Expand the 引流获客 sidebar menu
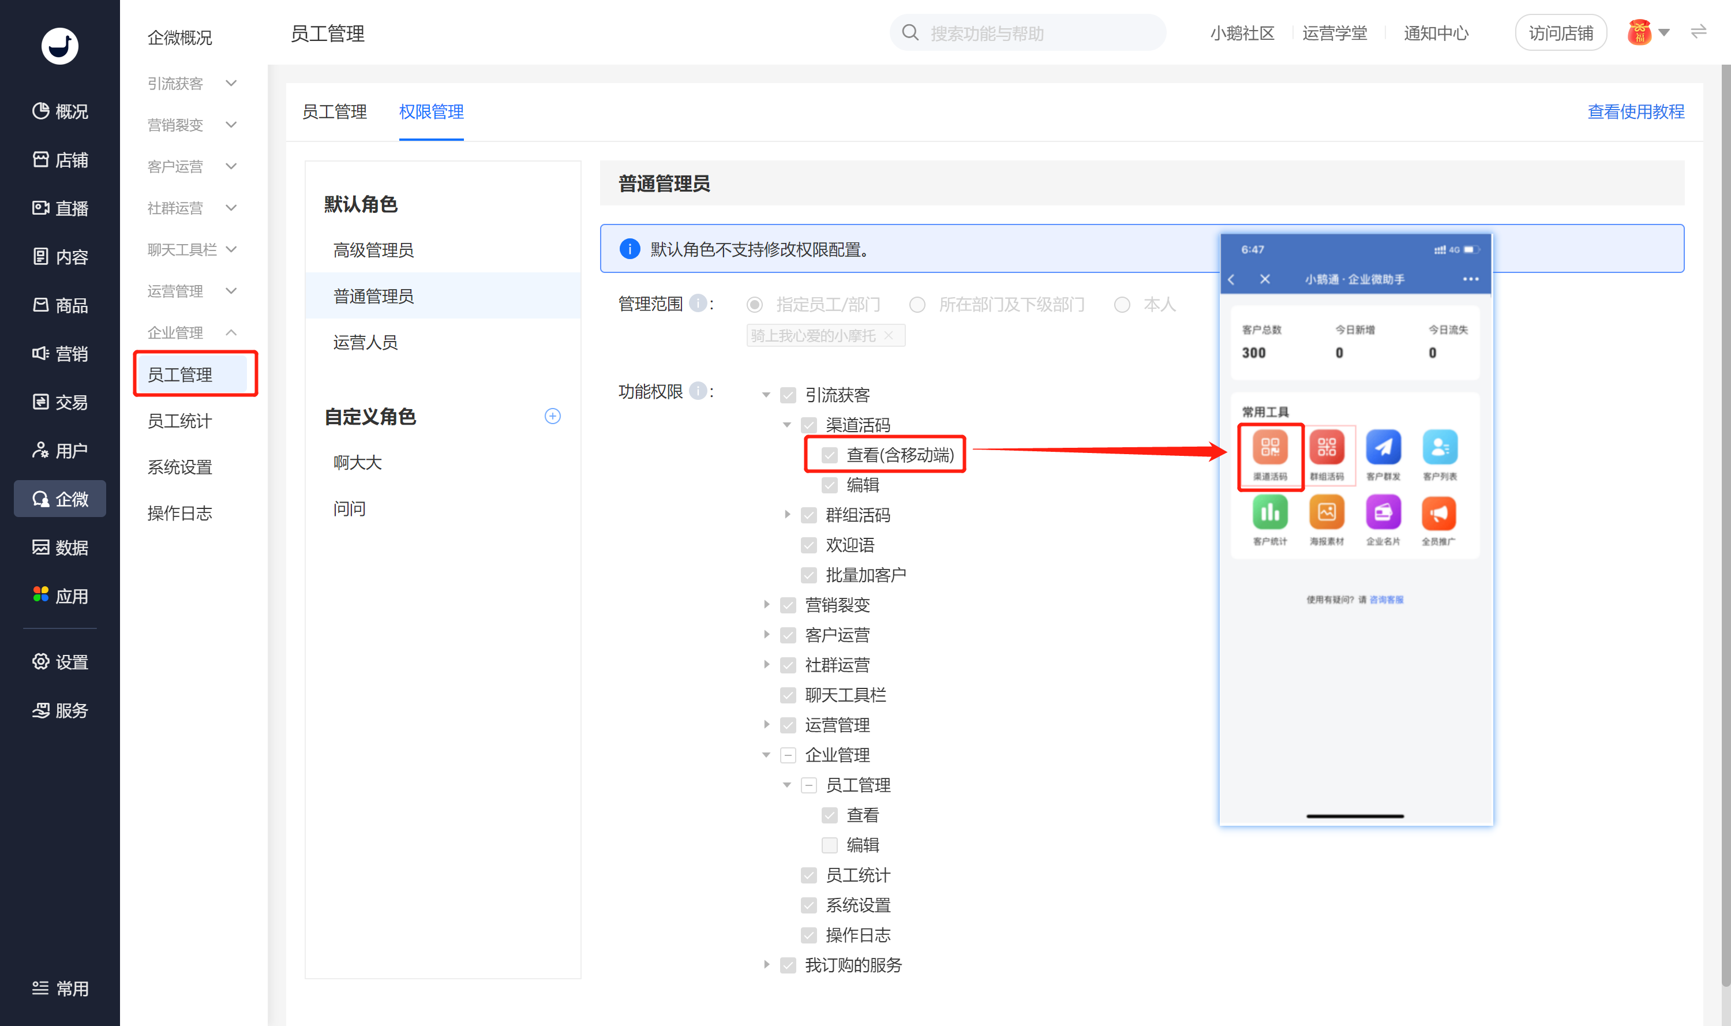Image resolution: width=1731 pixels, height=1026 pixels. point(192,83)
